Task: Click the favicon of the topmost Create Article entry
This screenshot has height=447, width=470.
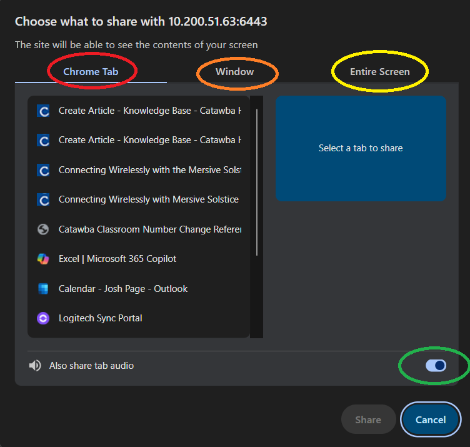Action: [x=43, y=111]
